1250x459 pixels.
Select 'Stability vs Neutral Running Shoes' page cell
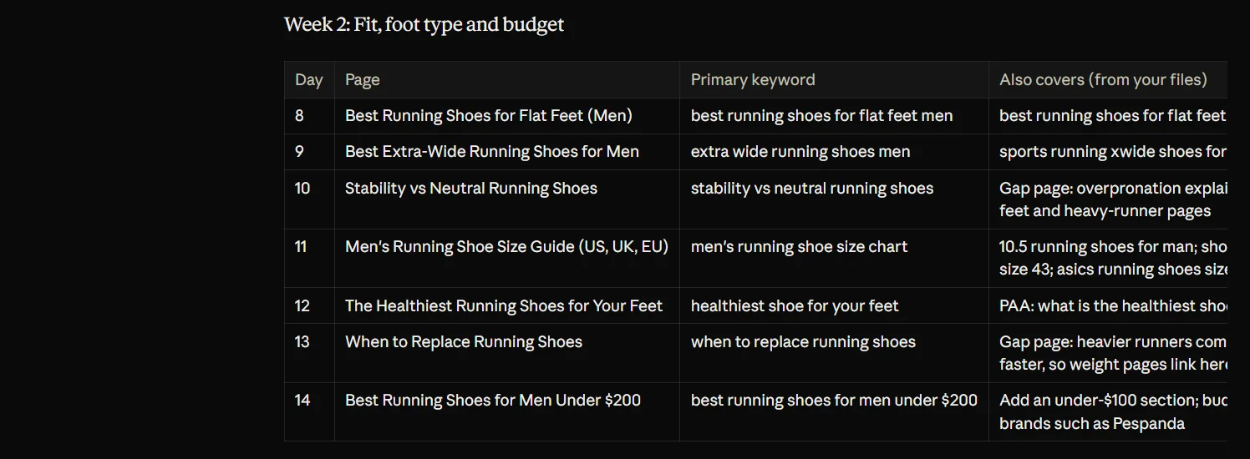(507, 199)
